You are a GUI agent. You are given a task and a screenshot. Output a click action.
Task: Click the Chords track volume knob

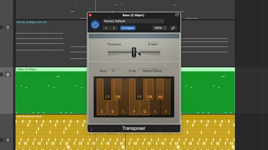pyautogui.click(x=8, y=27)
